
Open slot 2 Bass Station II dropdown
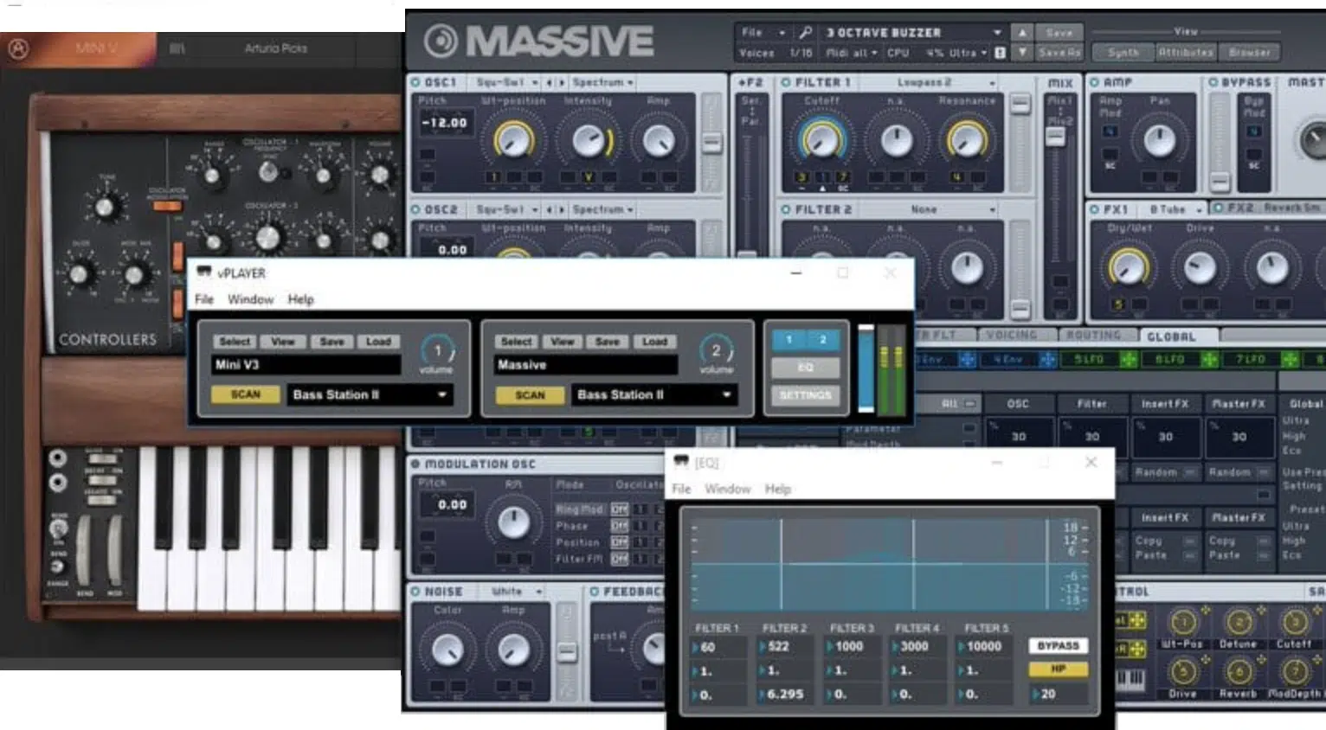653,394
